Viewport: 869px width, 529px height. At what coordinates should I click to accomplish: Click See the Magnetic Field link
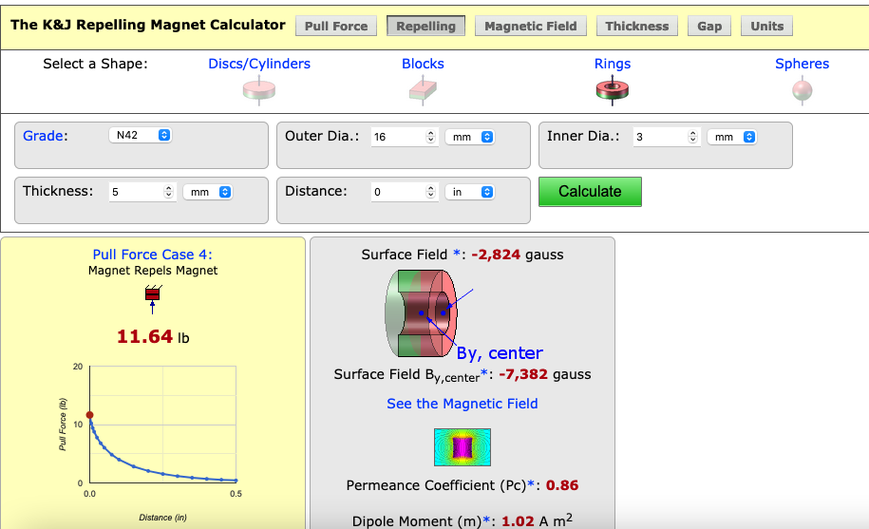pos(463,404)
